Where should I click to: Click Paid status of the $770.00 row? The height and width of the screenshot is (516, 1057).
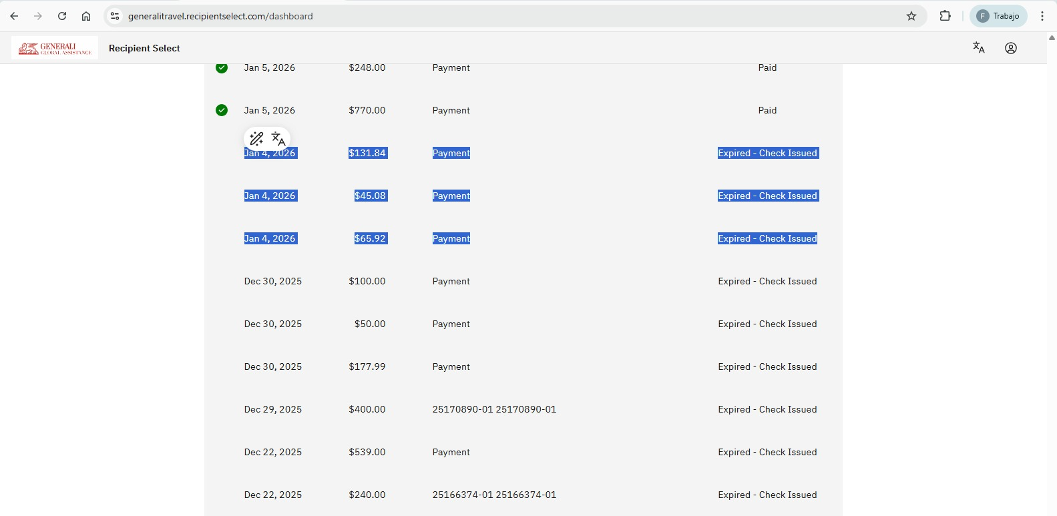coord(768,110)
